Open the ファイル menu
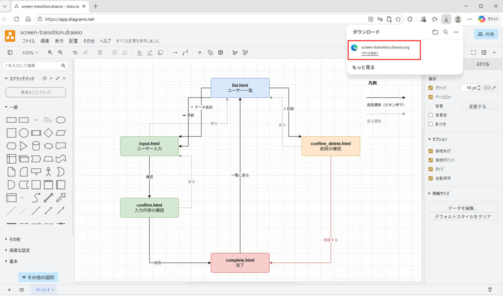Viewport: 503px width, 296px height. click(x=28, y=41)
